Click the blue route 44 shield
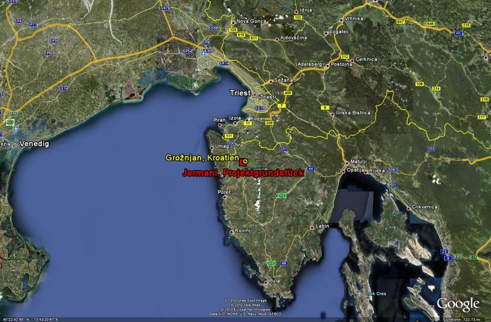Screen dimensions: 491x322 311,168
